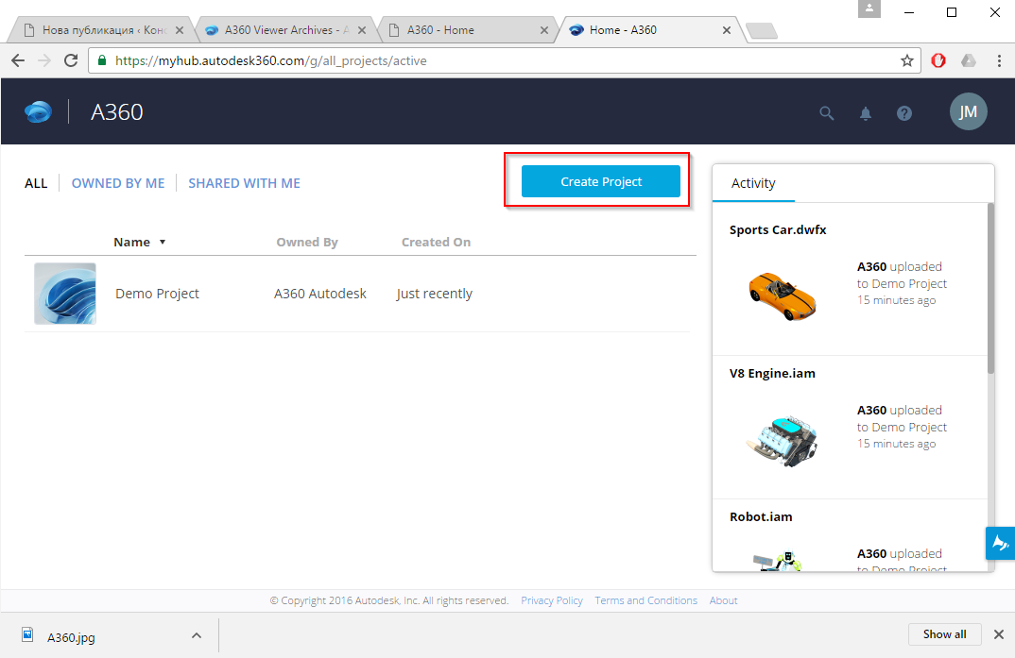Click the Activity panel scrollbar

pyautogui.click(x=990, y=288)
